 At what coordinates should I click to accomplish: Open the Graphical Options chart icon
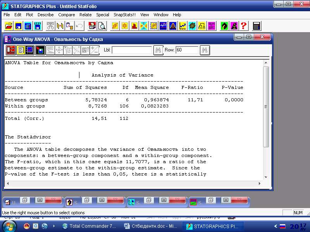coord(30,50)
